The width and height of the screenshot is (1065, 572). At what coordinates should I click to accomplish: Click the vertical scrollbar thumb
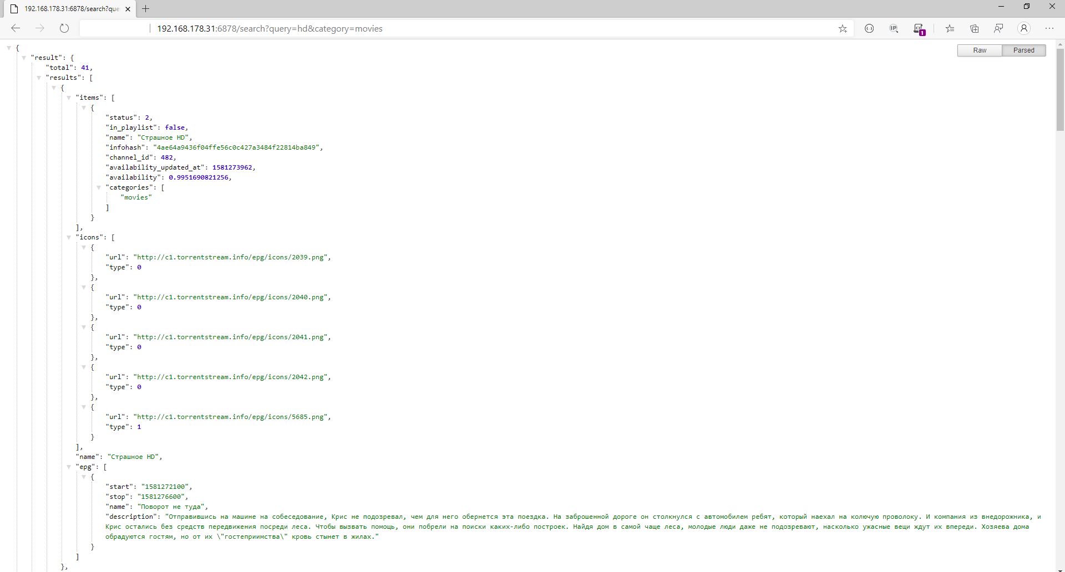(x=1060, y=90)
